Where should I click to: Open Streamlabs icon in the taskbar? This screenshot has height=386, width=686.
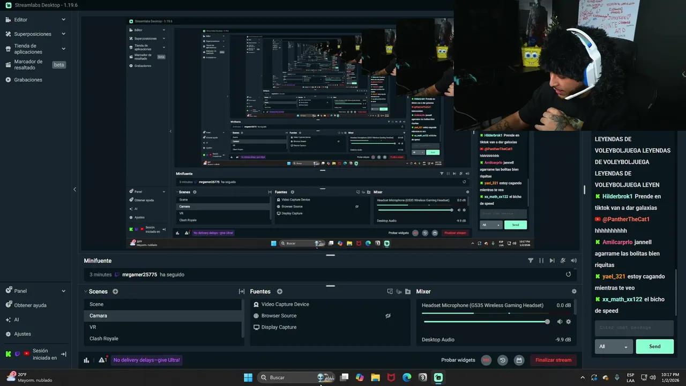click(438, 377)
